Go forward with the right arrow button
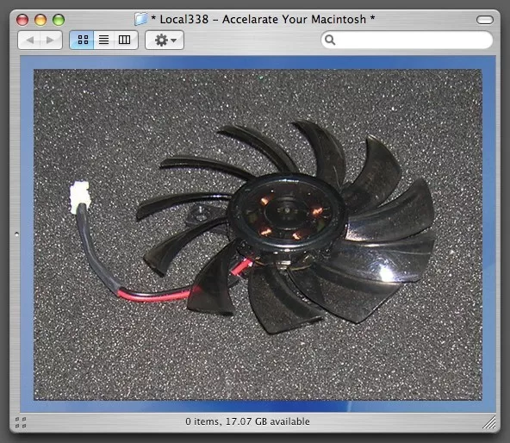 (x=51, y=40)
